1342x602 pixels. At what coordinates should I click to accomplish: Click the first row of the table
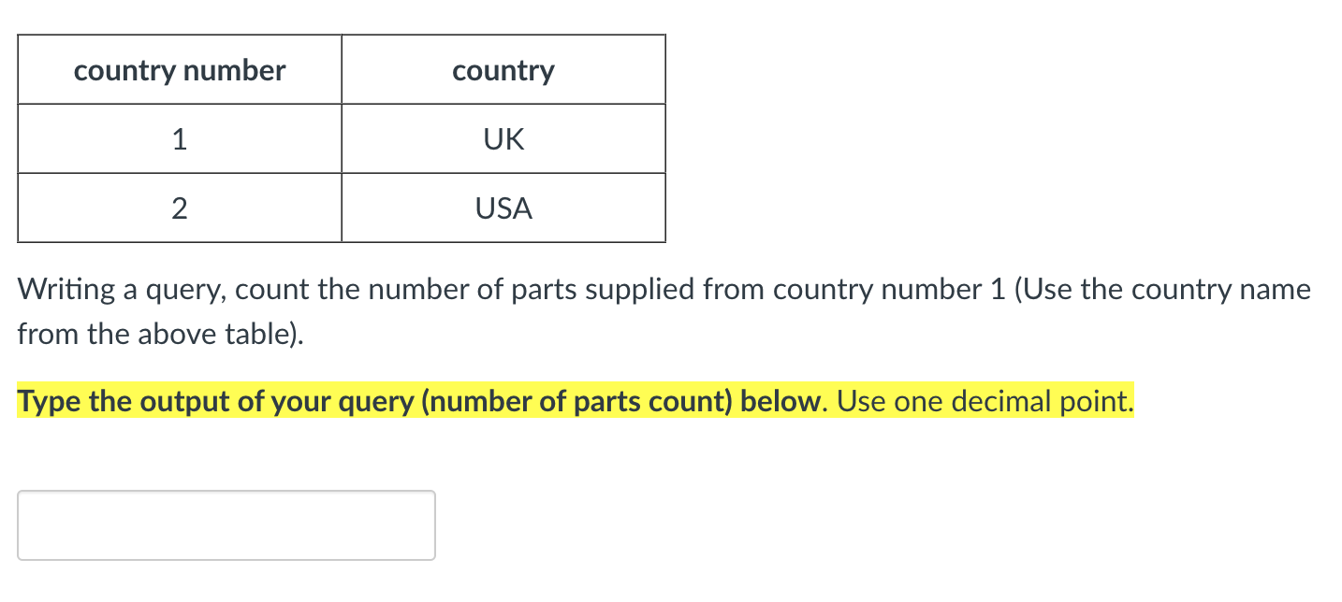tap(342, 138)
